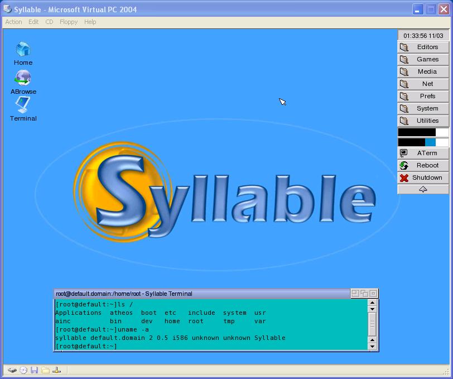453x379 pixels.
Task: Click the empty last prompt line in the terminal
Action: [x=86, y=346]
